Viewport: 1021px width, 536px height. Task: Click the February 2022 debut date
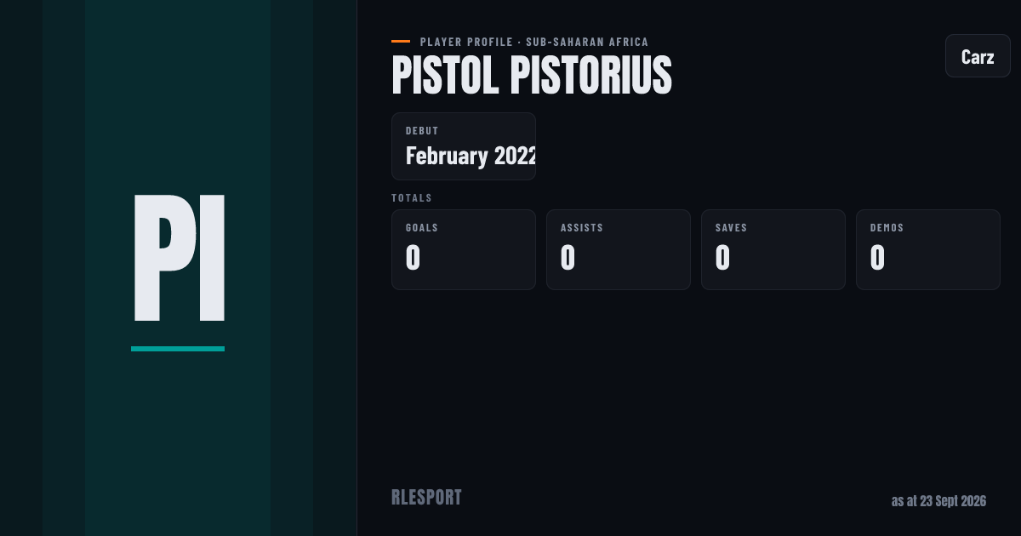471,157
